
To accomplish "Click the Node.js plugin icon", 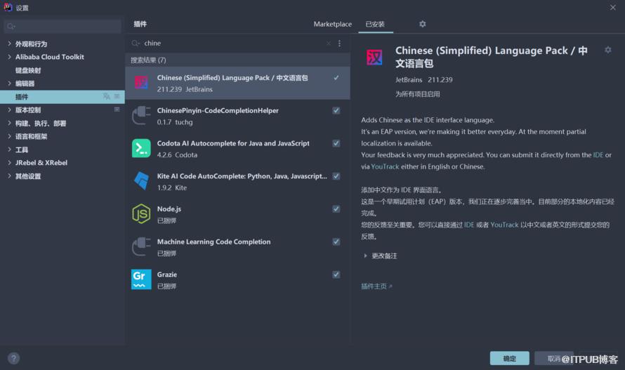I will coord(141,213).
